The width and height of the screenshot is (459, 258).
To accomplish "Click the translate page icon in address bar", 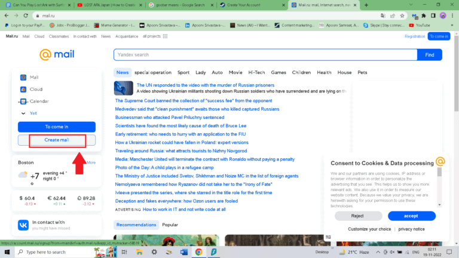I will point(383,16).
